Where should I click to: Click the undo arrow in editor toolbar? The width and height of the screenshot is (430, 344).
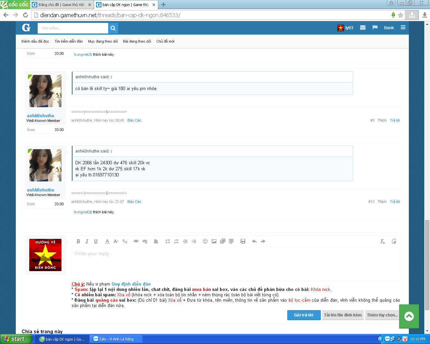point(254,241)
